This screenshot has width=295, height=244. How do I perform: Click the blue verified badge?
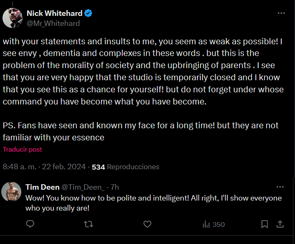click(x=88, y=13)
